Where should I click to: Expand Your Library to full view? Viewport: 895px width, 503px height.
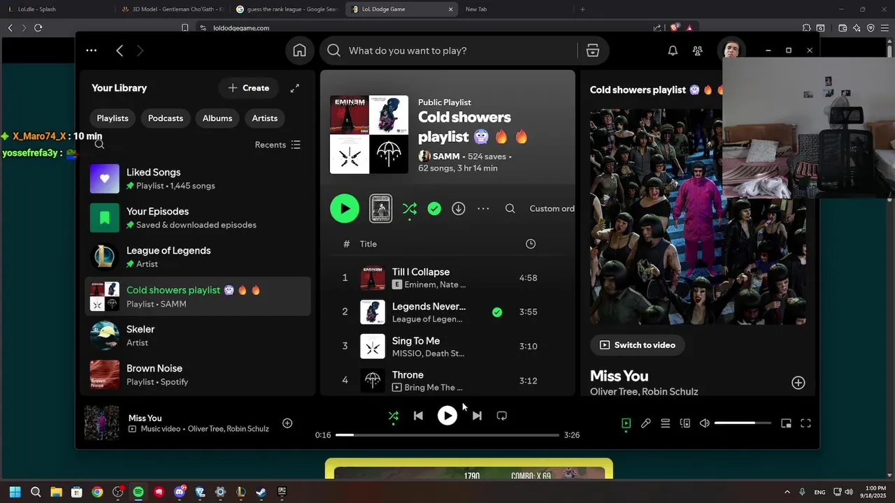pyautogui.click(x=295, y=88)
